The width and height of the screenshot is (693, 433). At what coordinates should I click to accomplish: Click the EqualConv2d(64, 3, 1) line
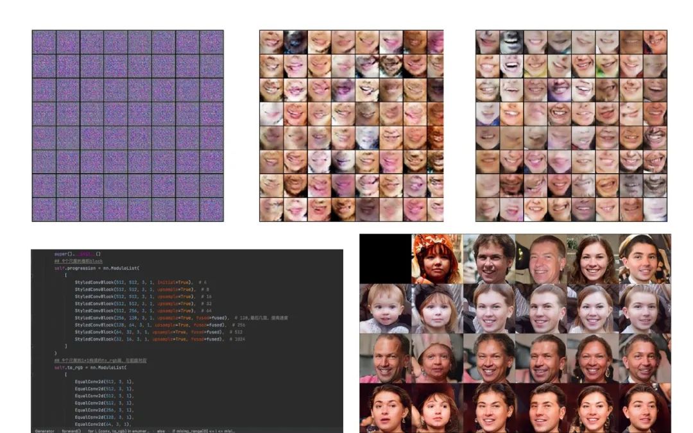coord(103,424)
